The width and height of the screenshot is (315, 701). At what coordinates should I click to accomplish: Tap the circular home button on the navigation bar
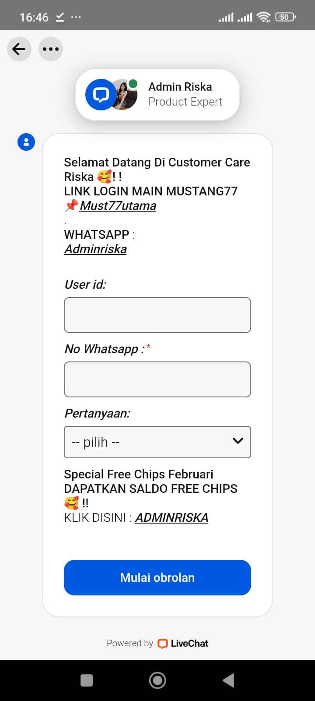[x=157, y=680]
